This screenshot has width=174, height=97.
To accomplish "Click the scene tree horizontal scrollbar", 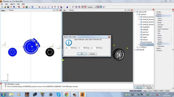I will point(144,85).
